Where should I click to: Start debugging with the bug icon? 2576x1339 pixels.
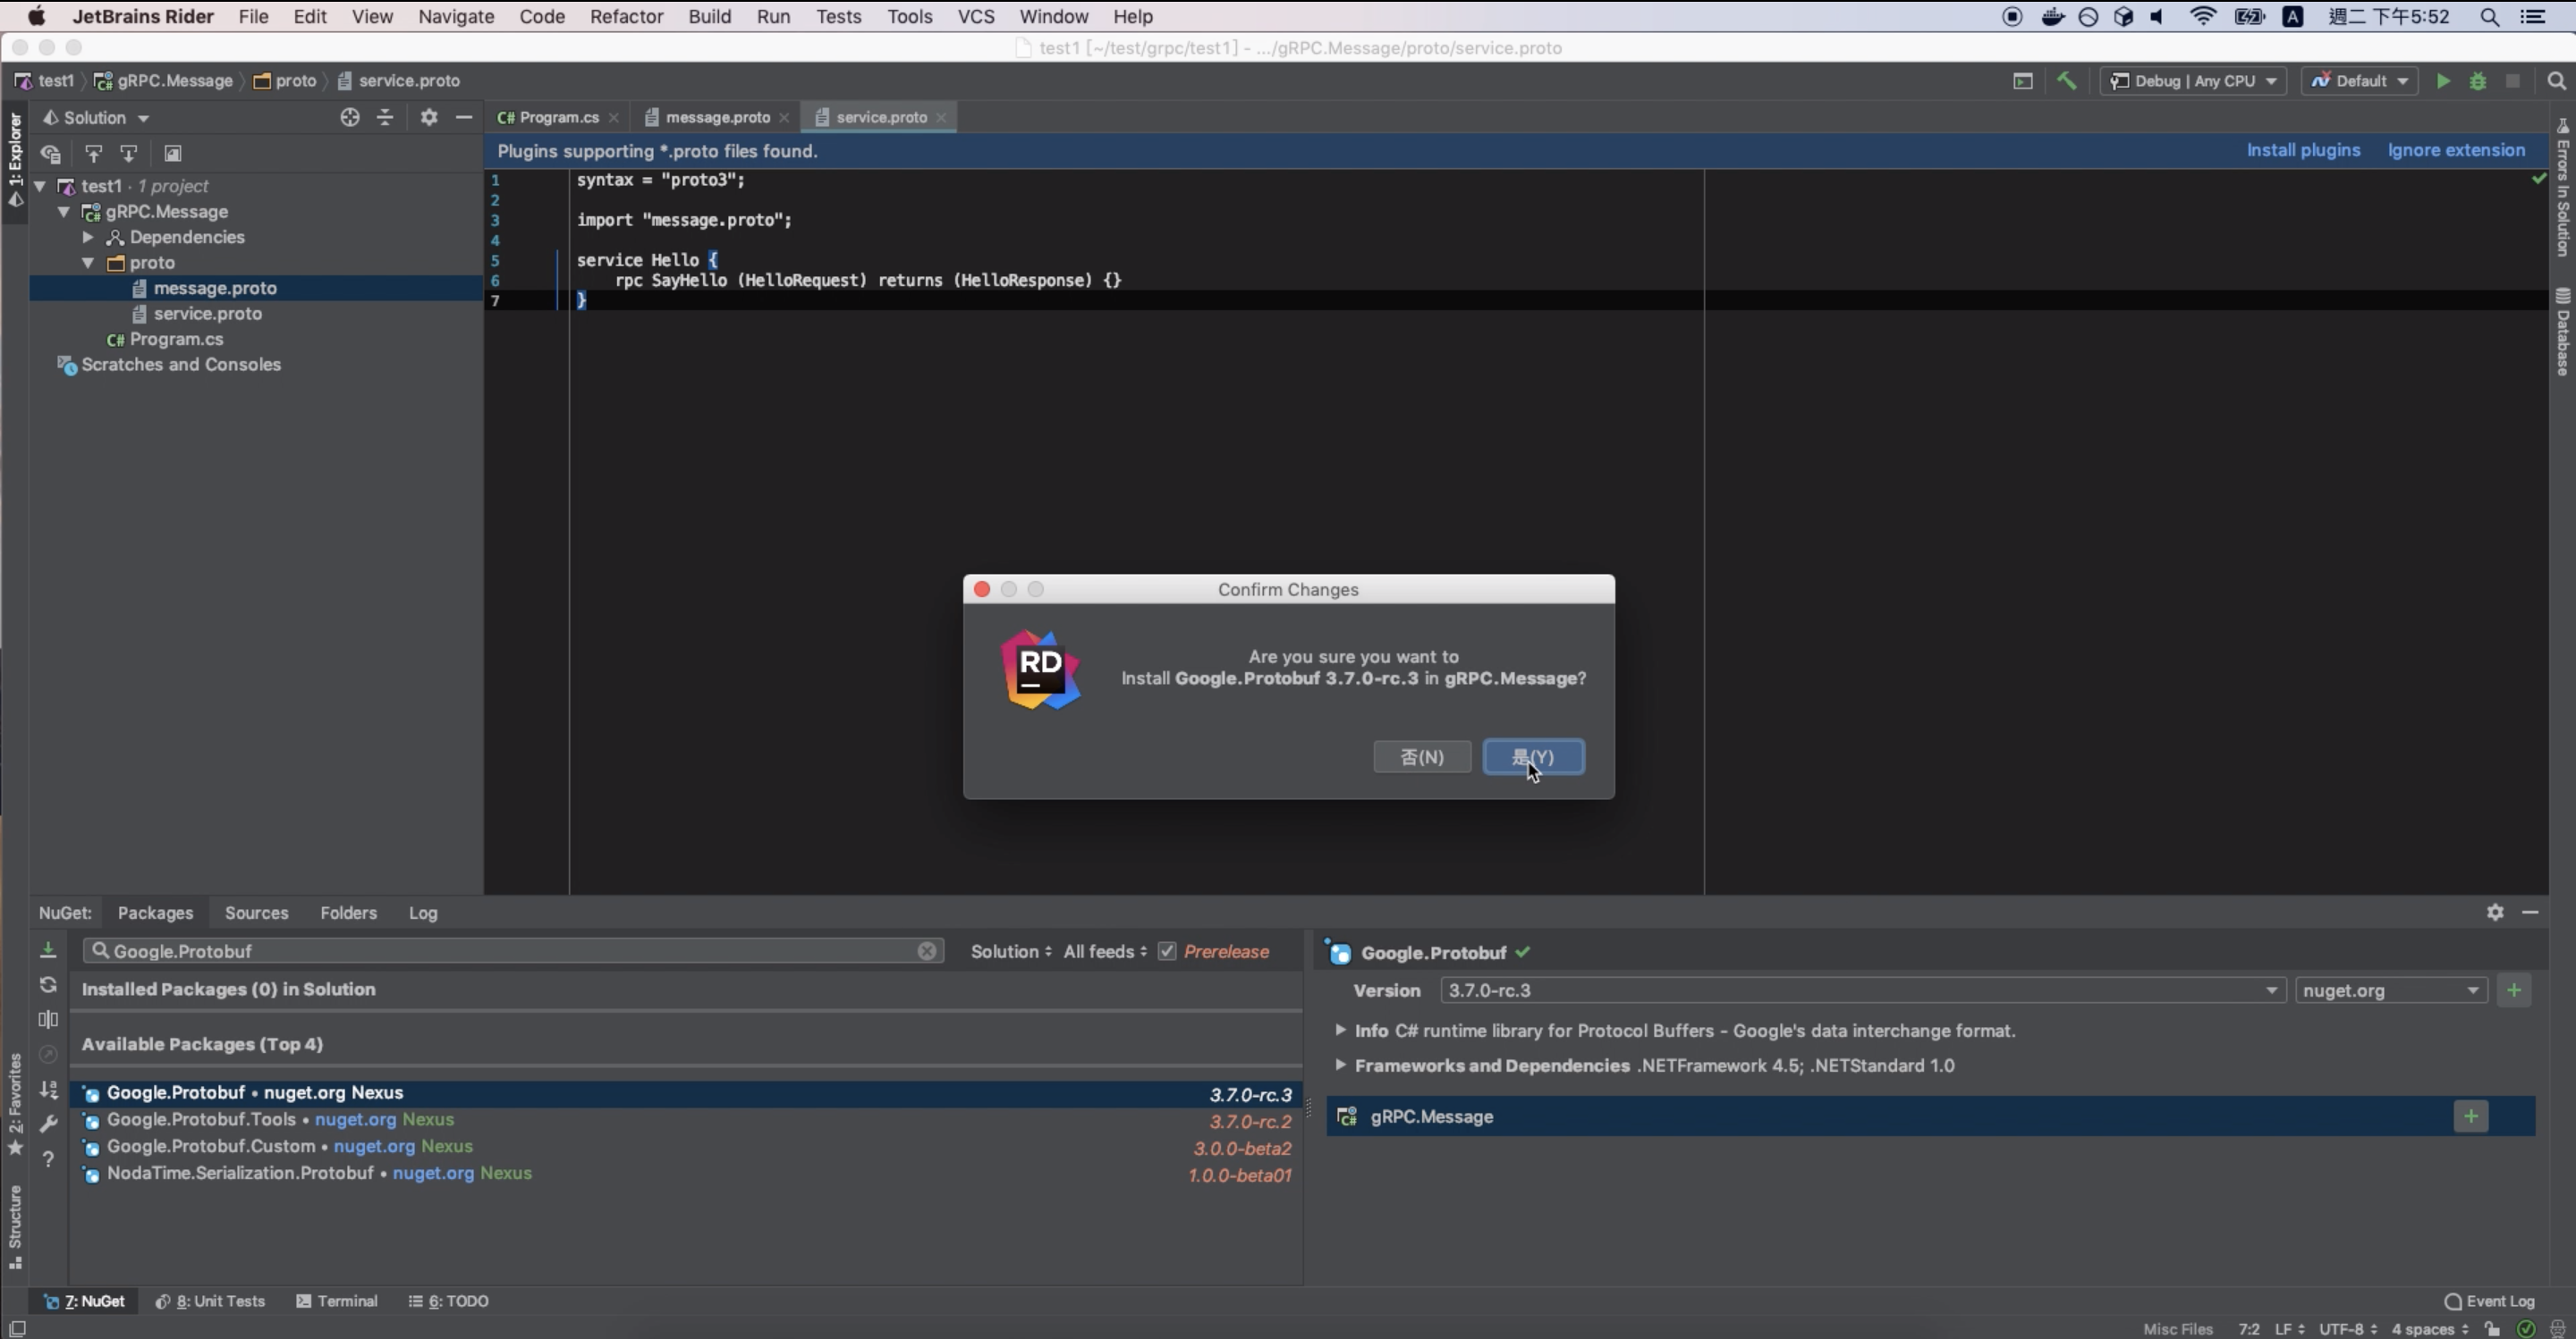click(2477, 81)
